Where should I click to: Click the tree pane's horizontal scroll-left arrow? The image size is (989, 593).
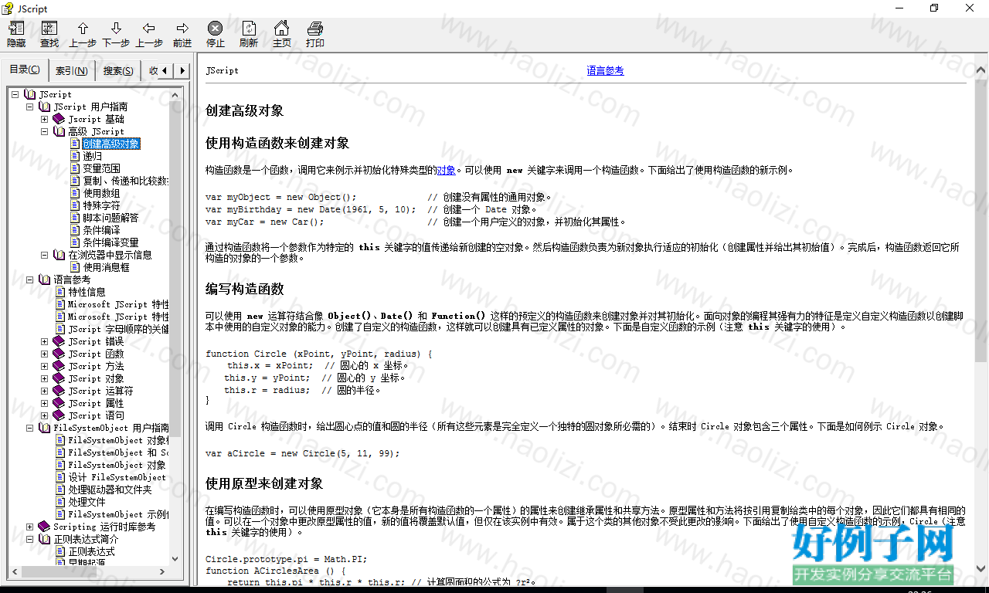(x=14, y=571)
